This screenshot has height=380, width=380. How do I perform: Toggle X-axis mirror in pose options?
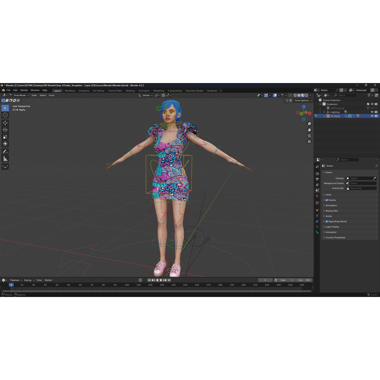(291, 100)
